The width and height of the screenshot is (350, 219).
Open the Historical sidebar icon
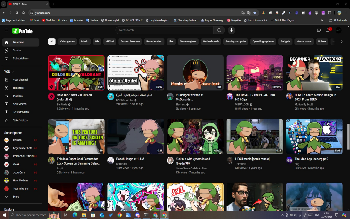6,88
